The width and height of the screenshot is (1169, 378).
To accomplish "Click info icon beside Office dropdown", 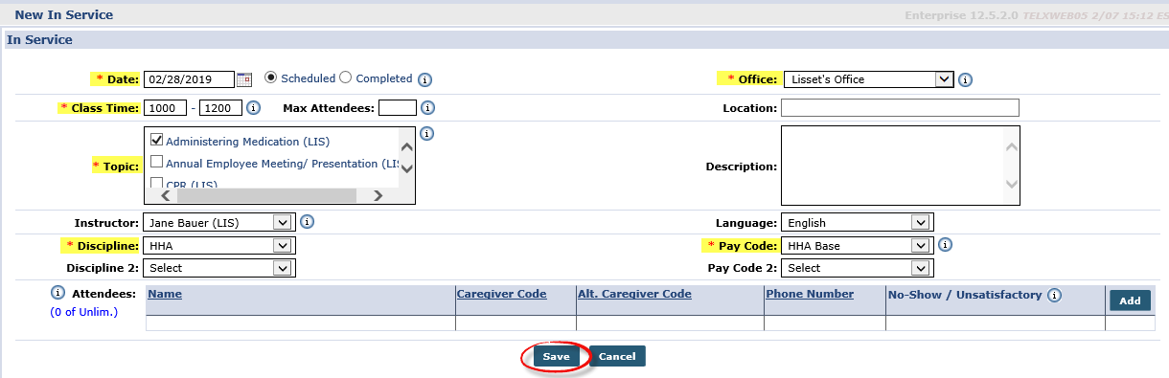I will (x=966, y=79).
